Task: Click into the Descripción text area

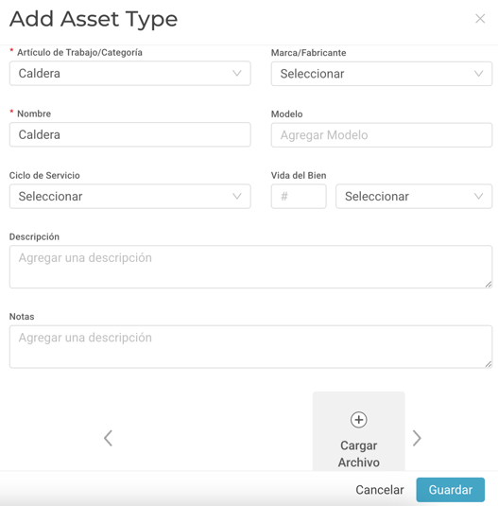Action: pyautogui.click(x=250, y=267)
